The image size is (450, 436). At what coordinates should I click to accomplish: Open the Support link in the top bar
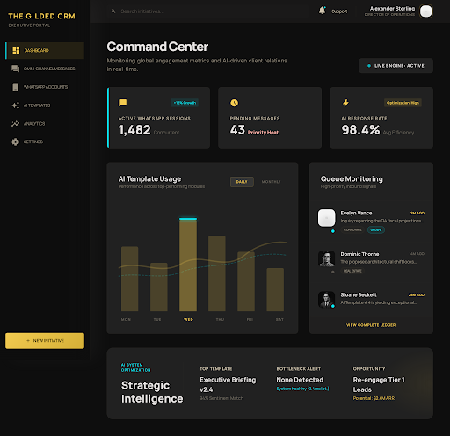click(339, 11)
